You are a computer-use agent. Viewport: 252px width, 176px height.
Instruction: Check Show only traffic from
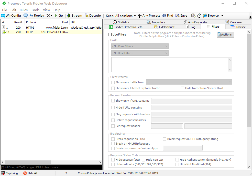(113, 82)
